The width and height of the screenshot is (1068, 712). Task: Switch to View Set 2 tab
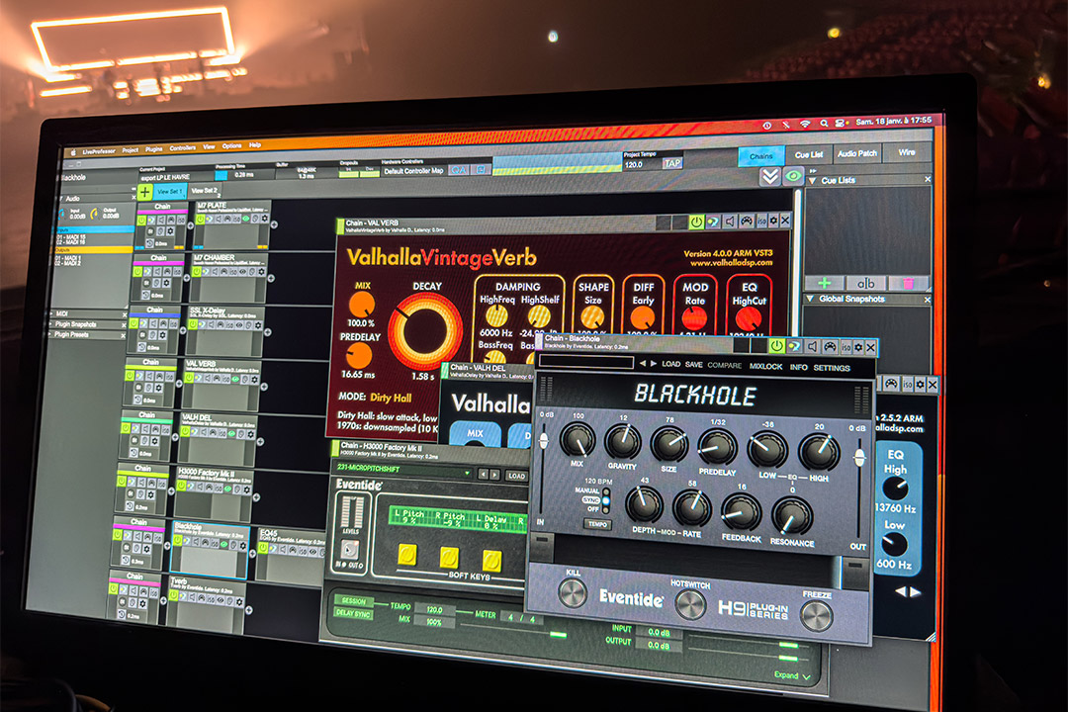205,191
